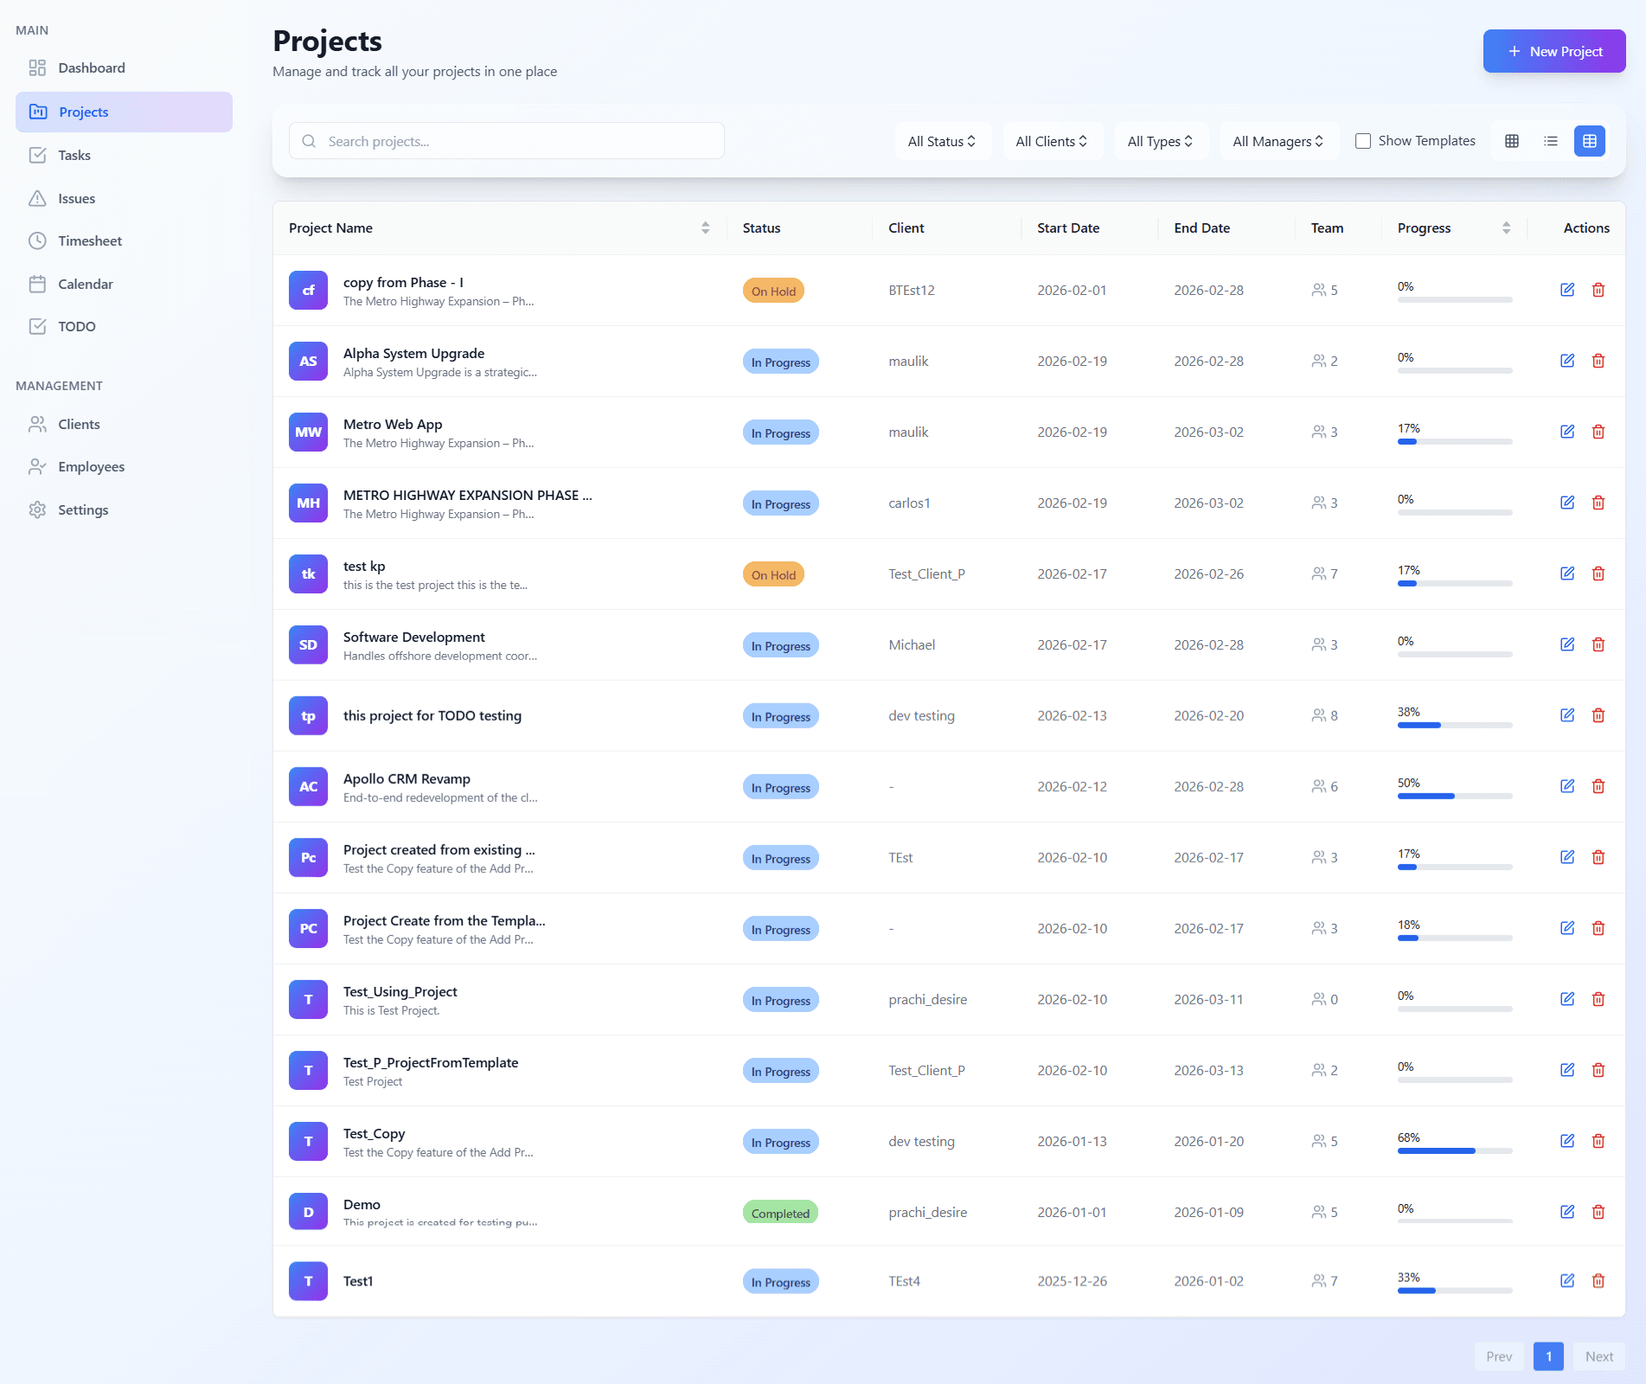
Task: Click the New Project button
Action: point(1553,51)
